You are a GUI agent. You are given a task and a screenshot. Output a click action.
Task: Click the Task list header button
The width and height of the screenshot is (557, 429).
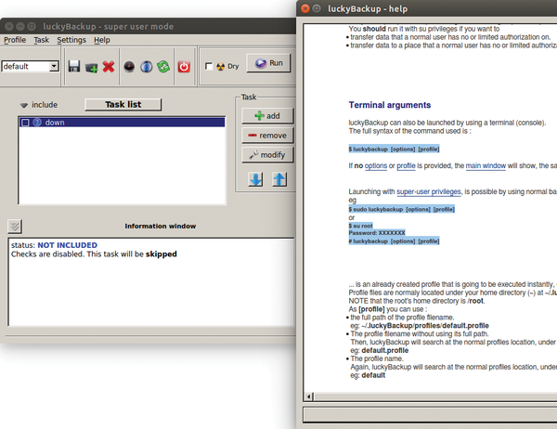click(123, 105)
